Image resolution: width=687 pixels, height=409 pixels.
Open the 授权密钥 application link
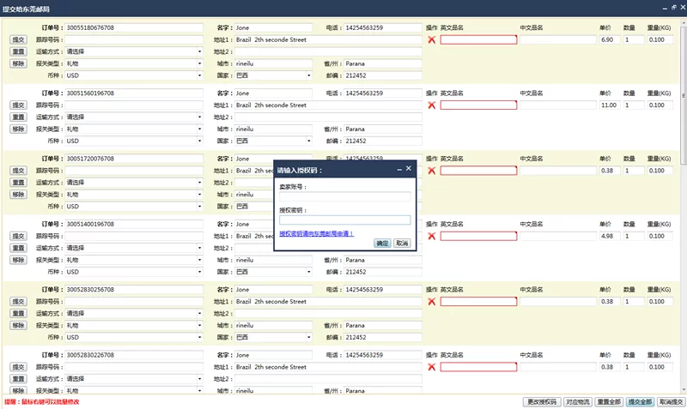click(x=316, y=233)
